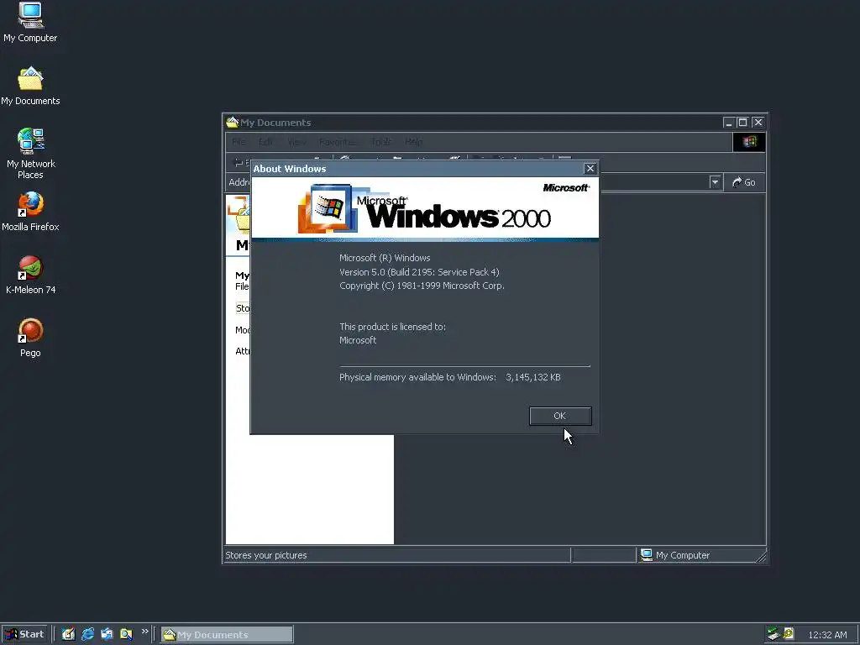This screenshot has height=645, width=860.
Task: Click the Show Desktop quick launch icon
Action: (x=68, y=634)
